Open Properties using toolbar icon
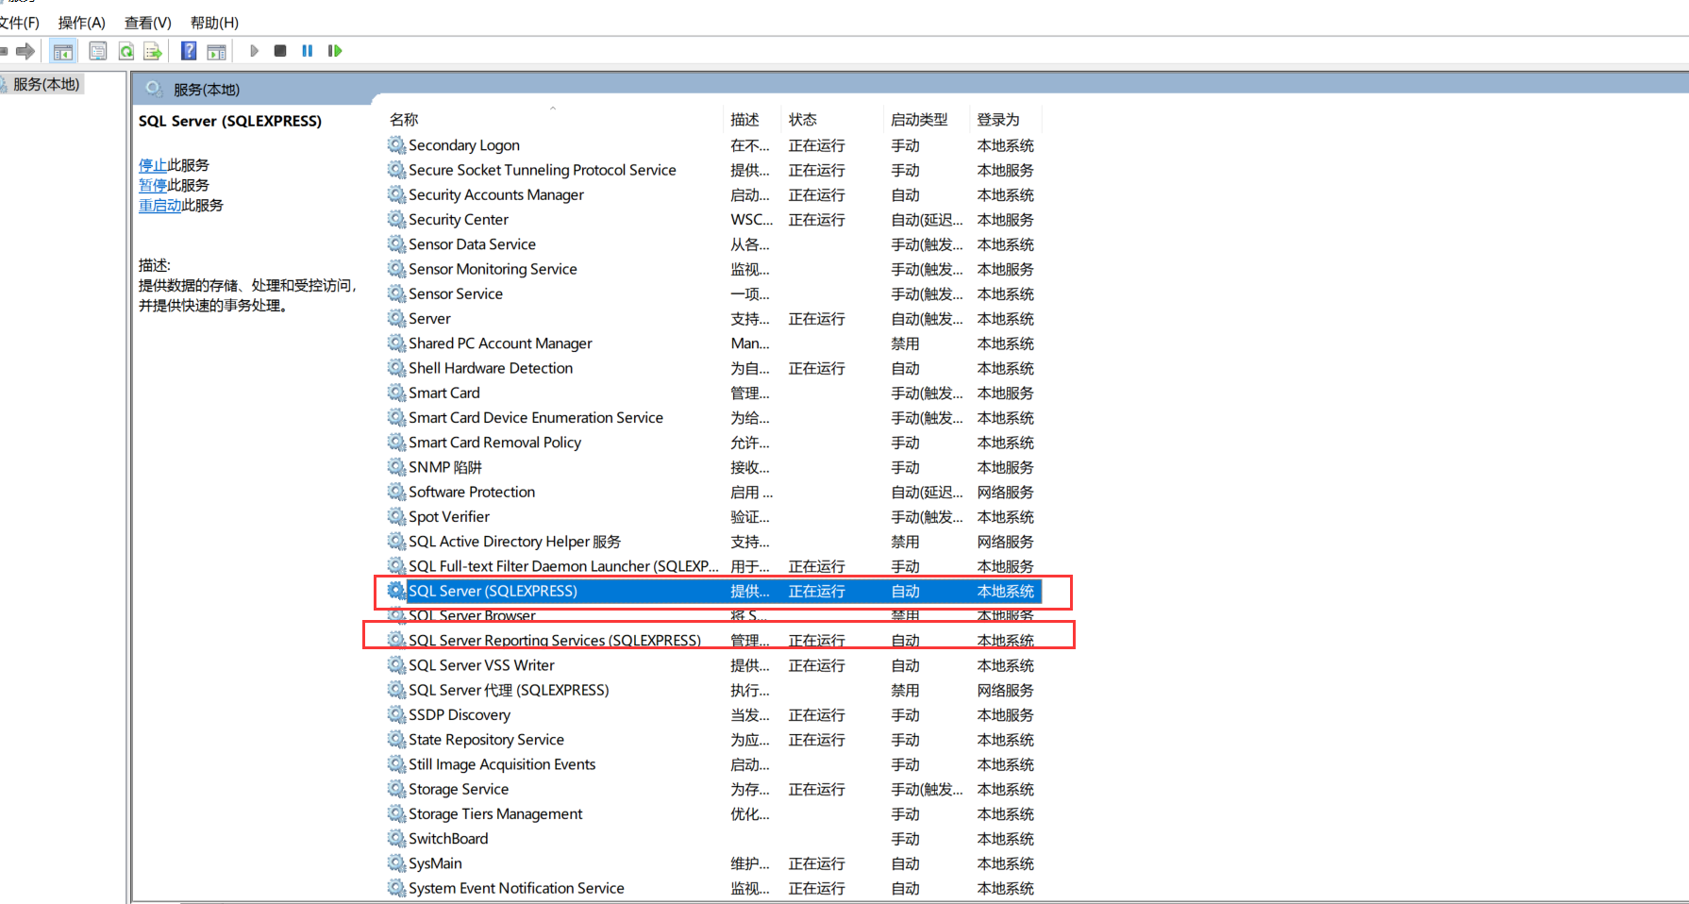This screenshot has height=904, width=1689. click(97, 51)
